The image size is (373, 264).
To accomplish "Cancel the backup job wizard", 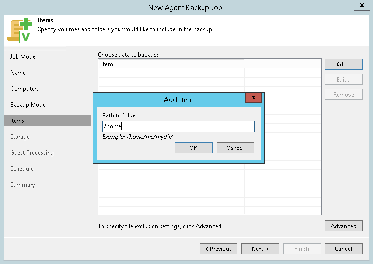I will [343, 249].
